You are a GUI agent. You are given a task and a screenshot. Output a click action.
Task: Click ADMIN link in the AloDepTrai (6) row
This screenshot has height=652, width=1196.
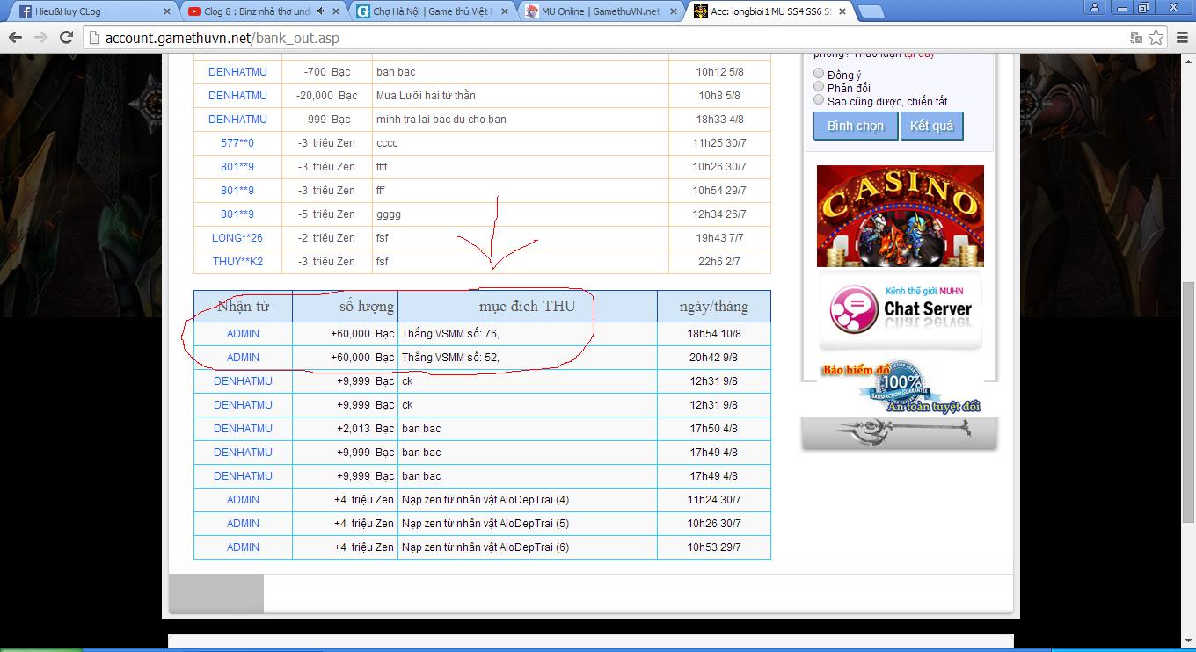point(243,547)
